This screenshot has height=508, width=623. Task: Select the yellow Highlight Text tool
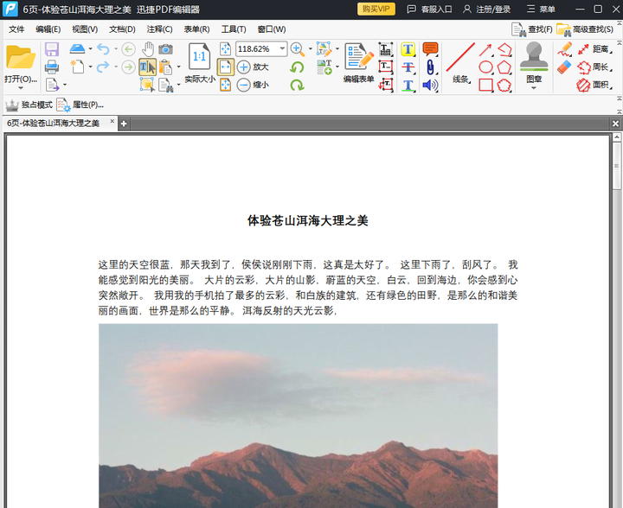point(408,49)
